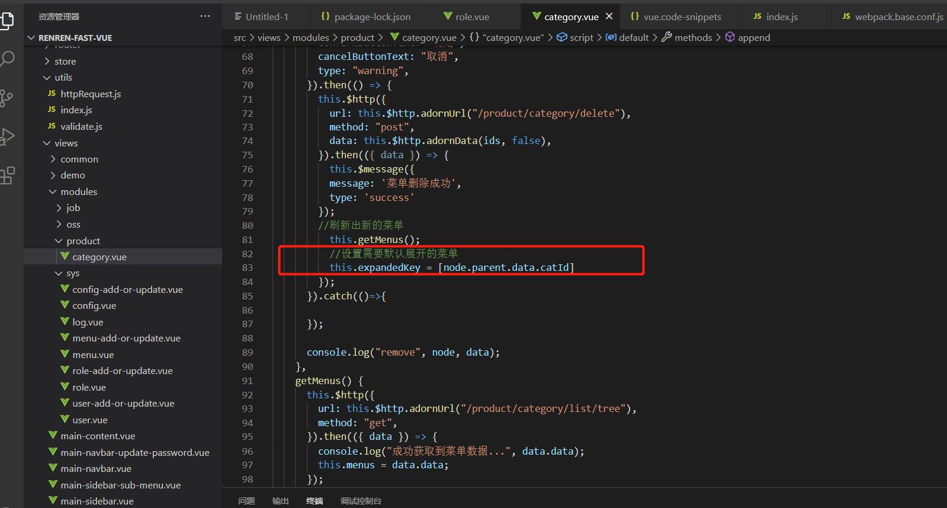Click the src breadcrumb segment
The image size is (947, 508).
click(240, 37)
